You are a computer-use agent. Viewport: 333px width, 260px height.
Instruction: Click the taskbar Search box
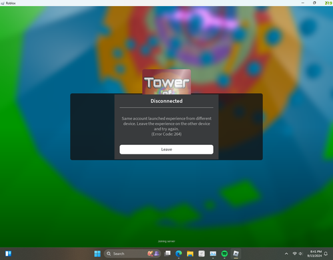click(x=133, y=253)
